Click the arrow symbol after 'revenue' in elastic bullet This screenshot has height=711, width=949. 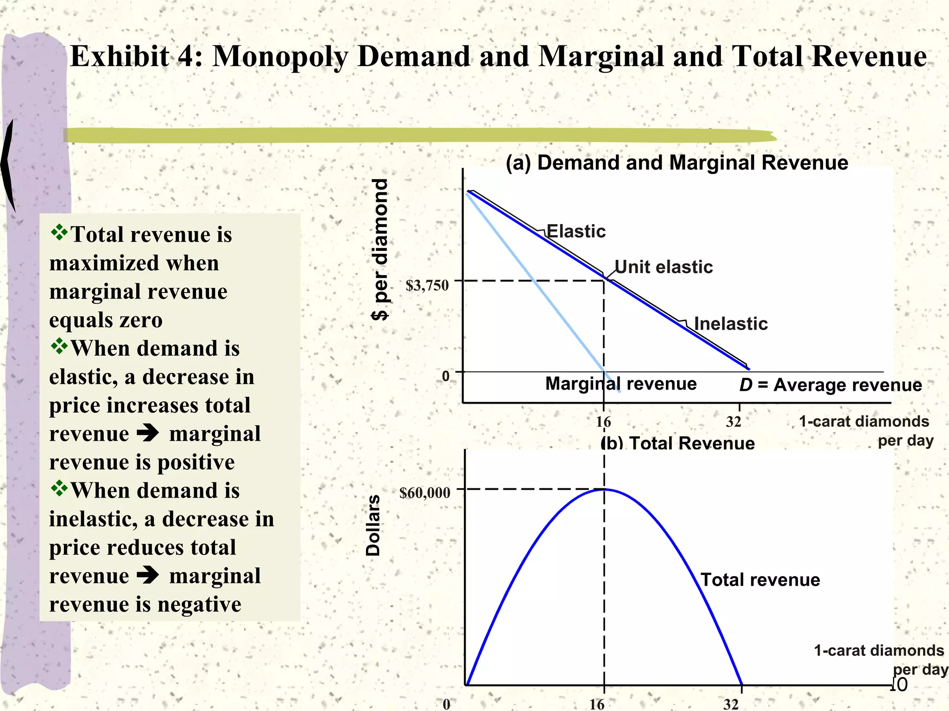click(148, 433)
